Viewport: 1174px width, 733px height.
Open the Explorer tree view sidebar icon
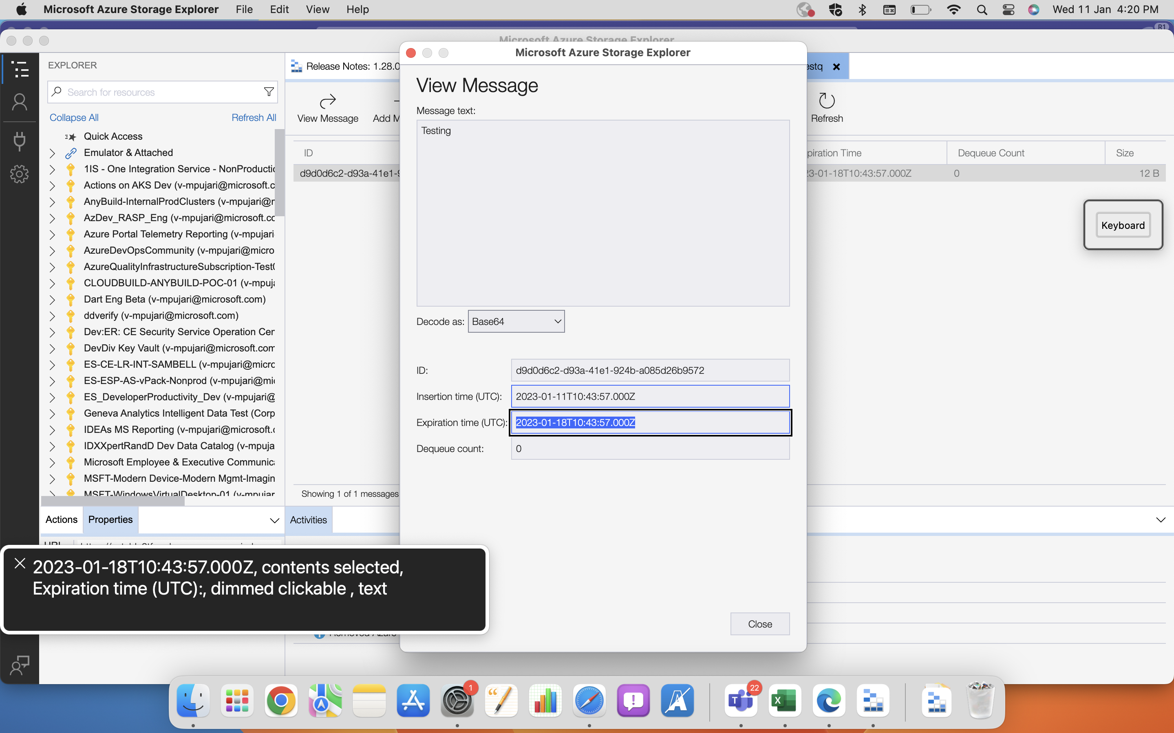[20, 69]
